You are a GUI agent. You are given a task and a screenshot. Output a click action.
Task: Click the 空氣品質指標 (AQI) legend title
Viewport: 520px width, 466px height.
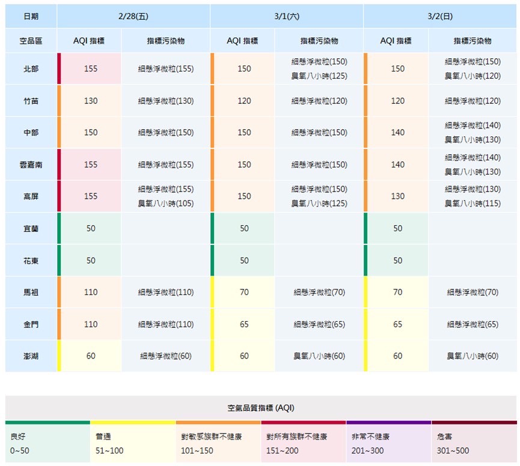click(x=261, y=408)
